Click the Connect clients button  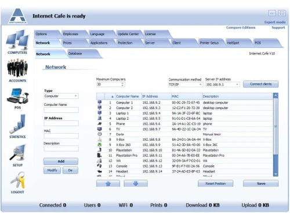(260, 84)
